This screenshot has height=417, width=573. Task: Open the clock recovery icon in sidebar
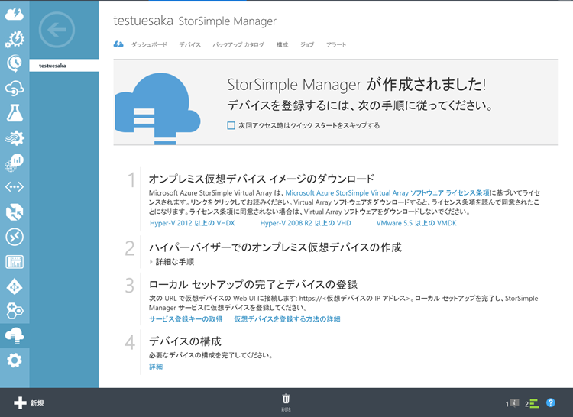(15, 63)
